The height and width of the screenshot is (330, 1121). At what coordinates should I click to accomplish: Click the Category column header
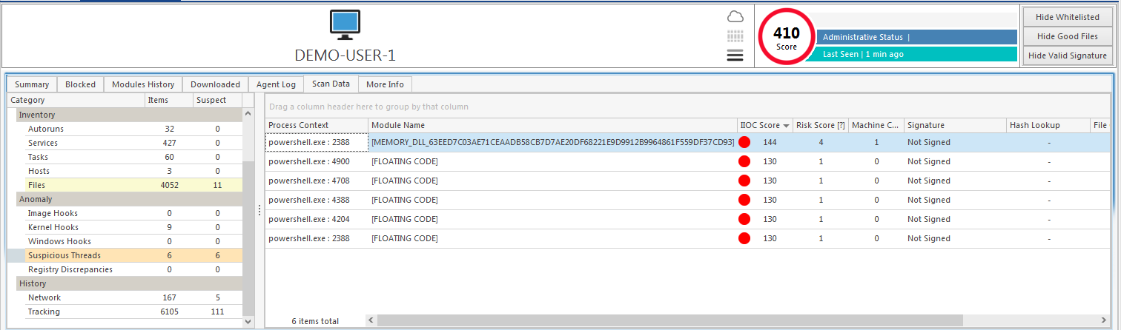(76, 100)
